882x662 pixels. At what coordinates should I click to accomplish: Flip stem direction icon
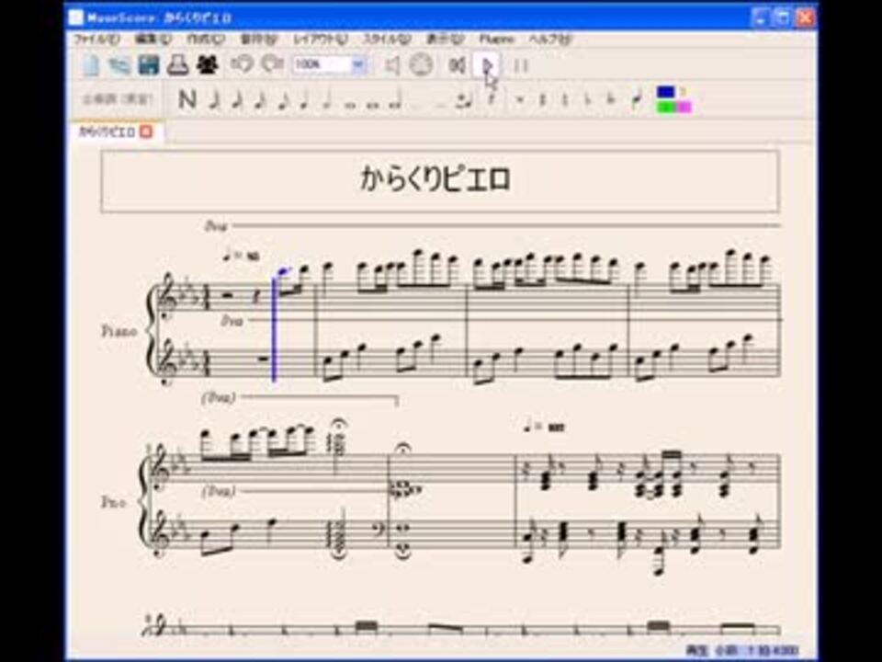coord(637,99)
